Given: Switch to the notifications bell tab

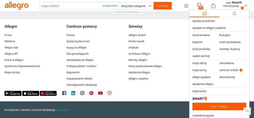Looking at the screenshot, I should [234, 13].
